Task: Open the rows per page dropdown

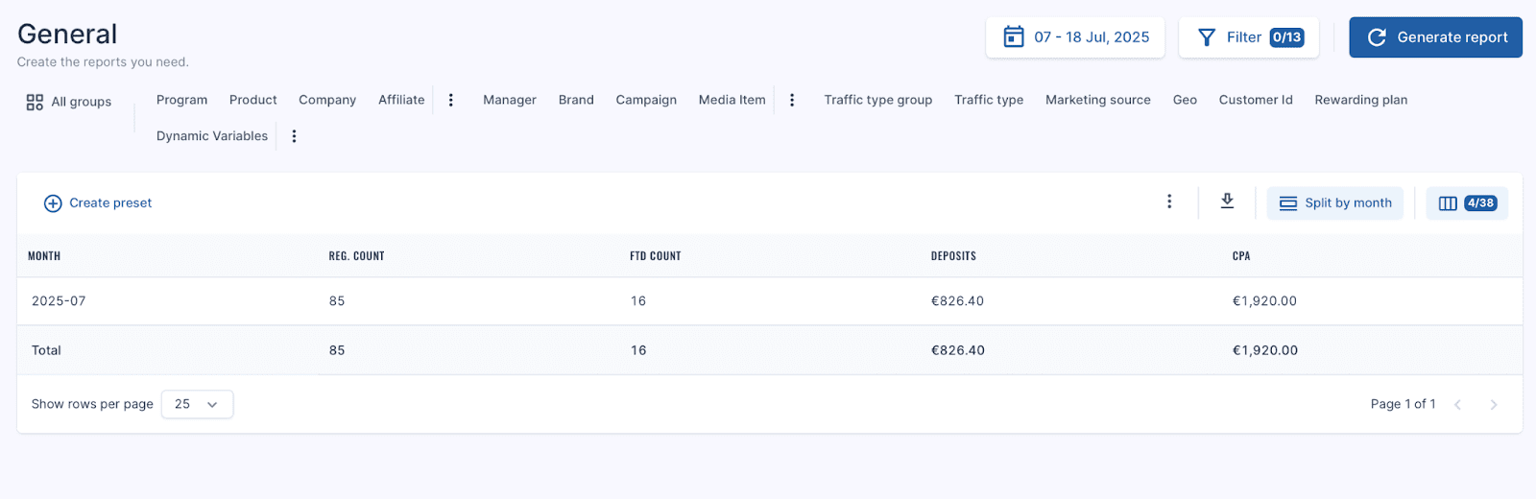Action: (x=198, y=404)
